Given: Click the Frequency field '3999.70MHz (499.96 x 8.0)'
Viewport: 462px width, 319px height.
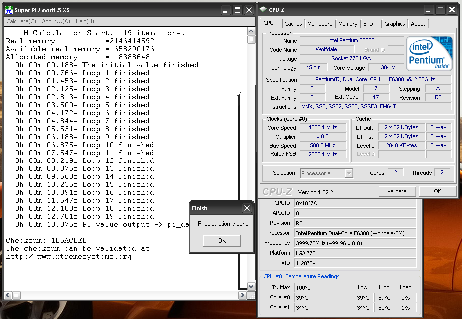Looking at the screenshot, I should tap(355, 243).
